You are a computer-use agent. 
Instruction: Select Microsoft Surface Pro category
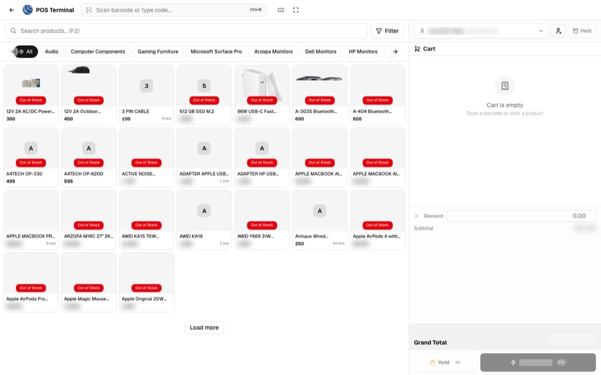coord(216,52)
